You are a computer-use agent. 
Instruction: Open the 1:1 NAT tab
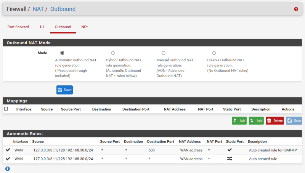42,27
